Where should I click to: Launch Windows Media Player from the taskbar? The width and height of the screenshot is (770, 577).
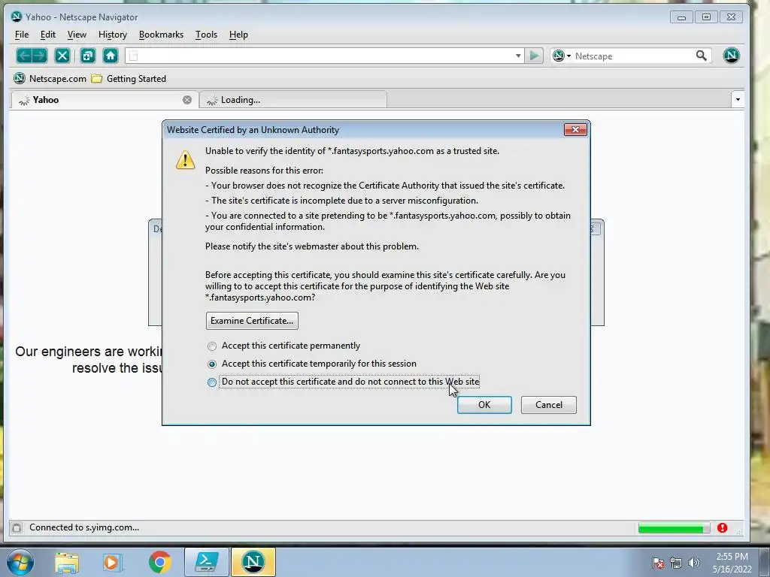111,563
